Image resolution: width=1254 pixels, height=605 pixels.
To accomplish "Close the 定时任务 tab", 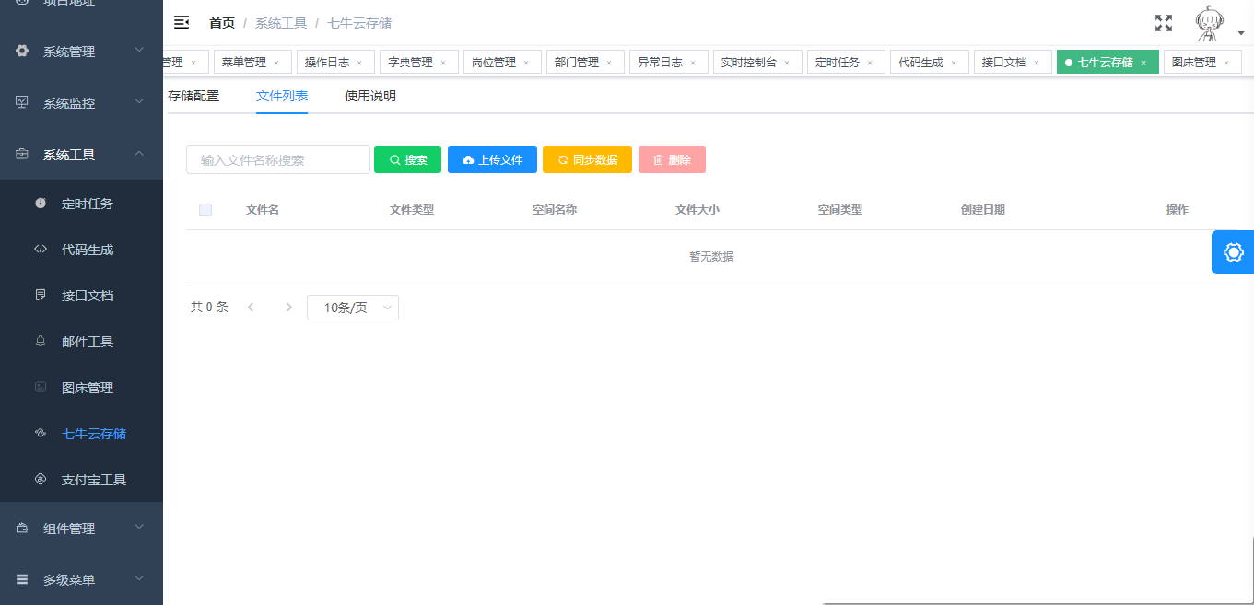I will [870, 63].
